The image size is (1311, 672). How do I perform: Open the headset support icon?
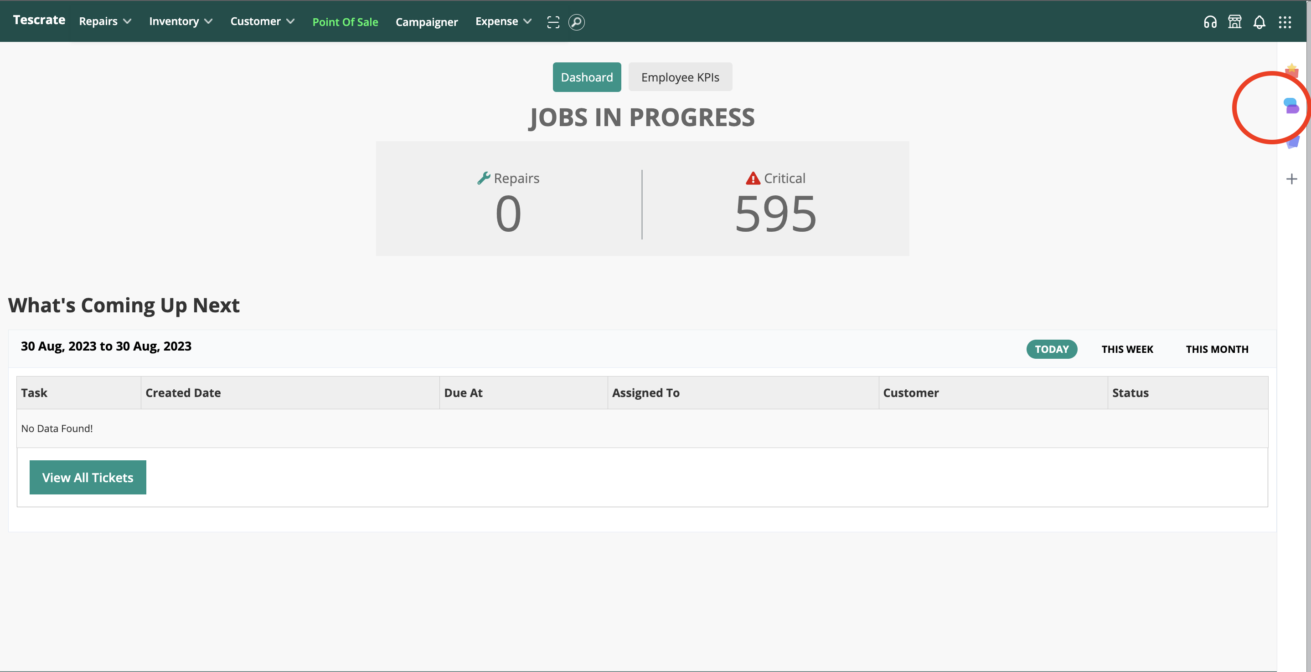(1210, 22)
